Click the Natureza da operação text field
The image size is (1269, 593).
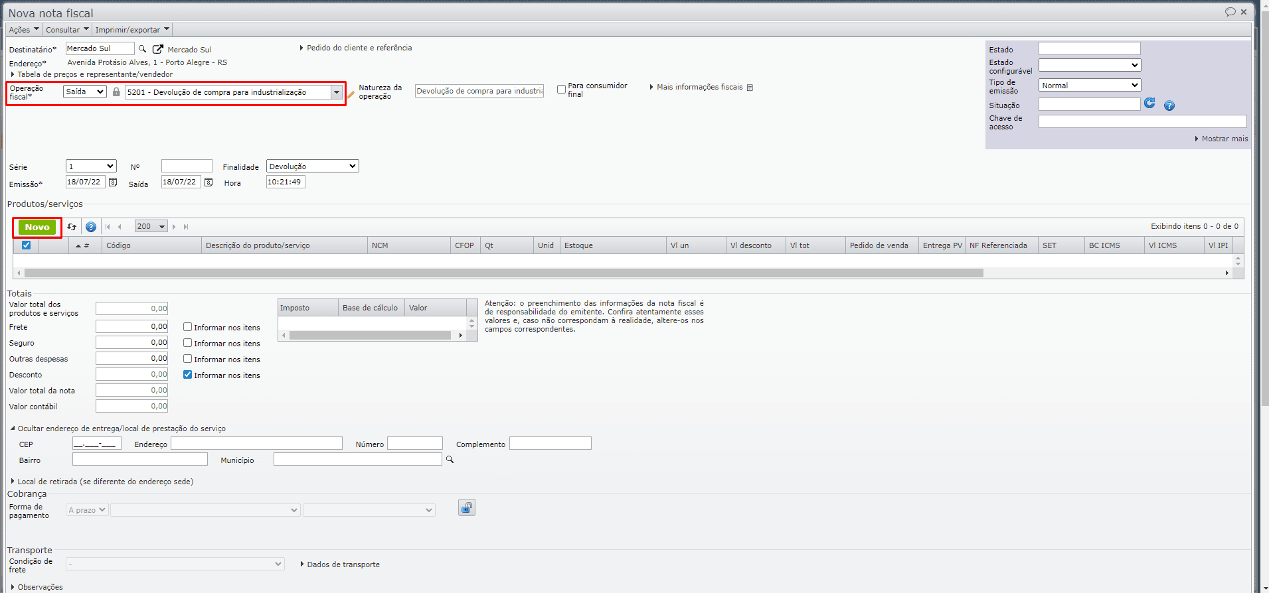pos(479,91)
